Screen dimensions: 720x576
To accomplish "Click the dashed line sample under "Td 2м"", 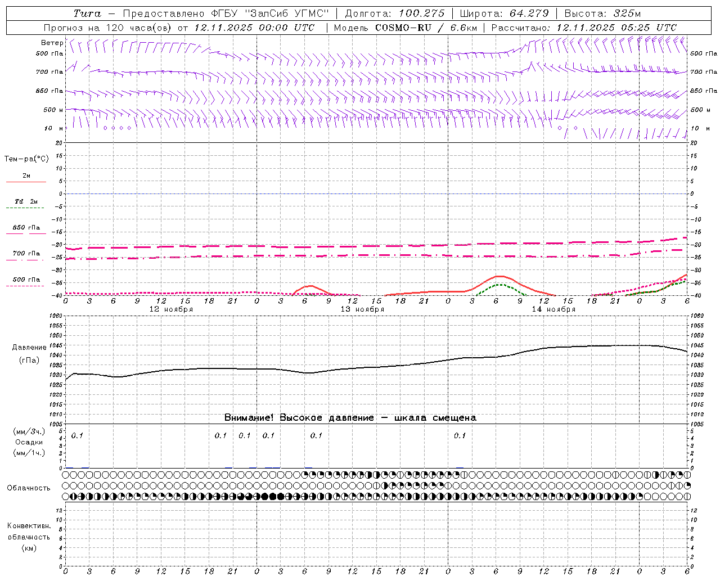I will pyautogui.click(x=26, y=208).
